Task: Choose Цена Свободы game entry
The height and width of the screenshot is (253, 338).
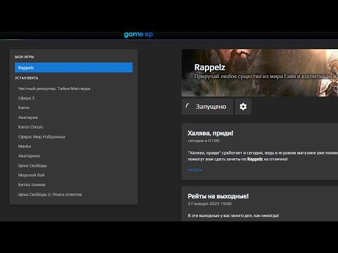Action: coord(32,166)
